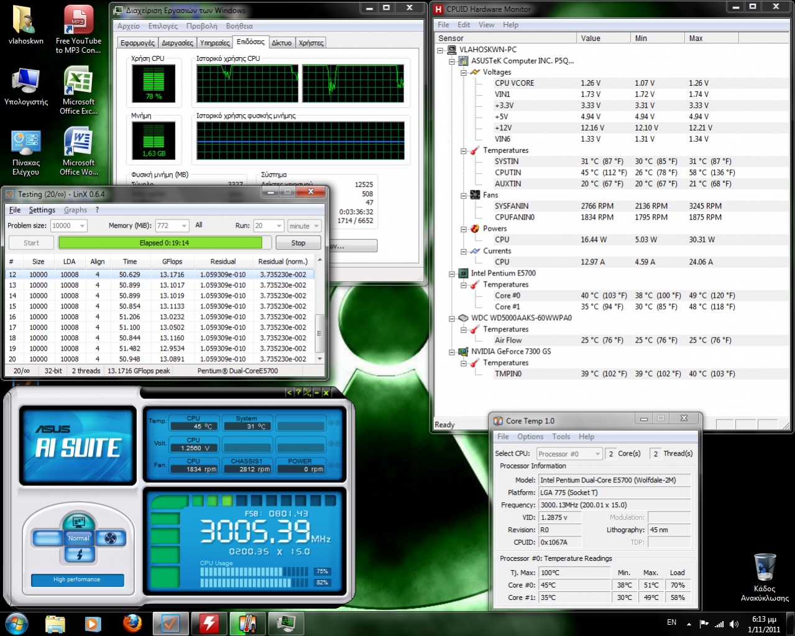Open HWMonitor View menu
This screenshot has height=636, width=795.
[487, 25]
